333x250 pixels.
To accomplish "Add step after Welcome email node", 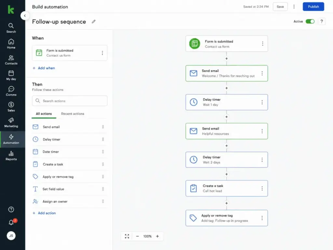I will pos(227,88).
